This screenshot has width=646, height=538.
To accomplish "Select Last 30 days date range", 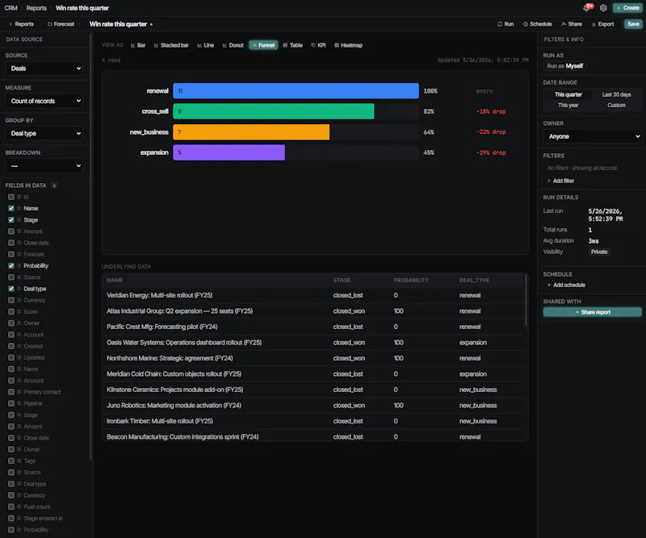I will pos(616,94).
